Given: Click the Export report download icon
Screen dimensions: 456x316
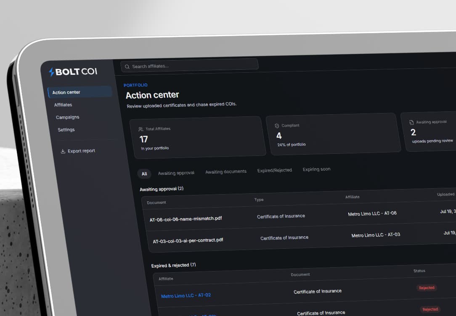Looking at the screenshot, I should (63, 151).
